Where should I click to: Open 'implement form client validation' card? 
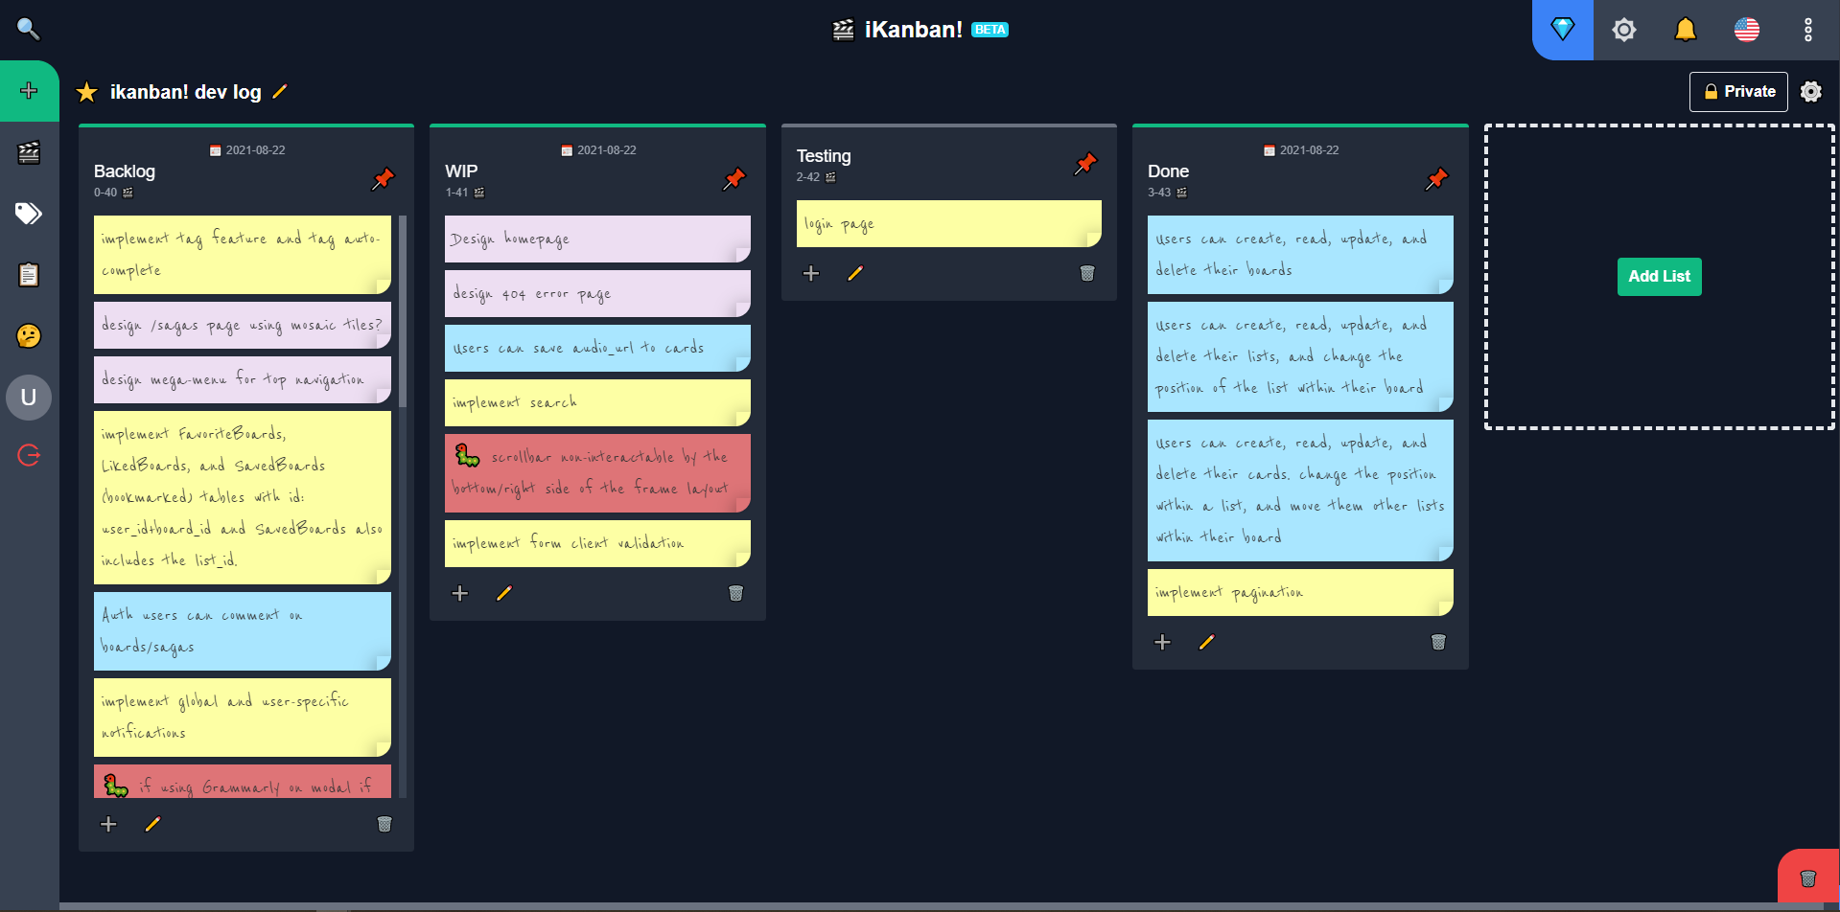click(x=597, y=543)
